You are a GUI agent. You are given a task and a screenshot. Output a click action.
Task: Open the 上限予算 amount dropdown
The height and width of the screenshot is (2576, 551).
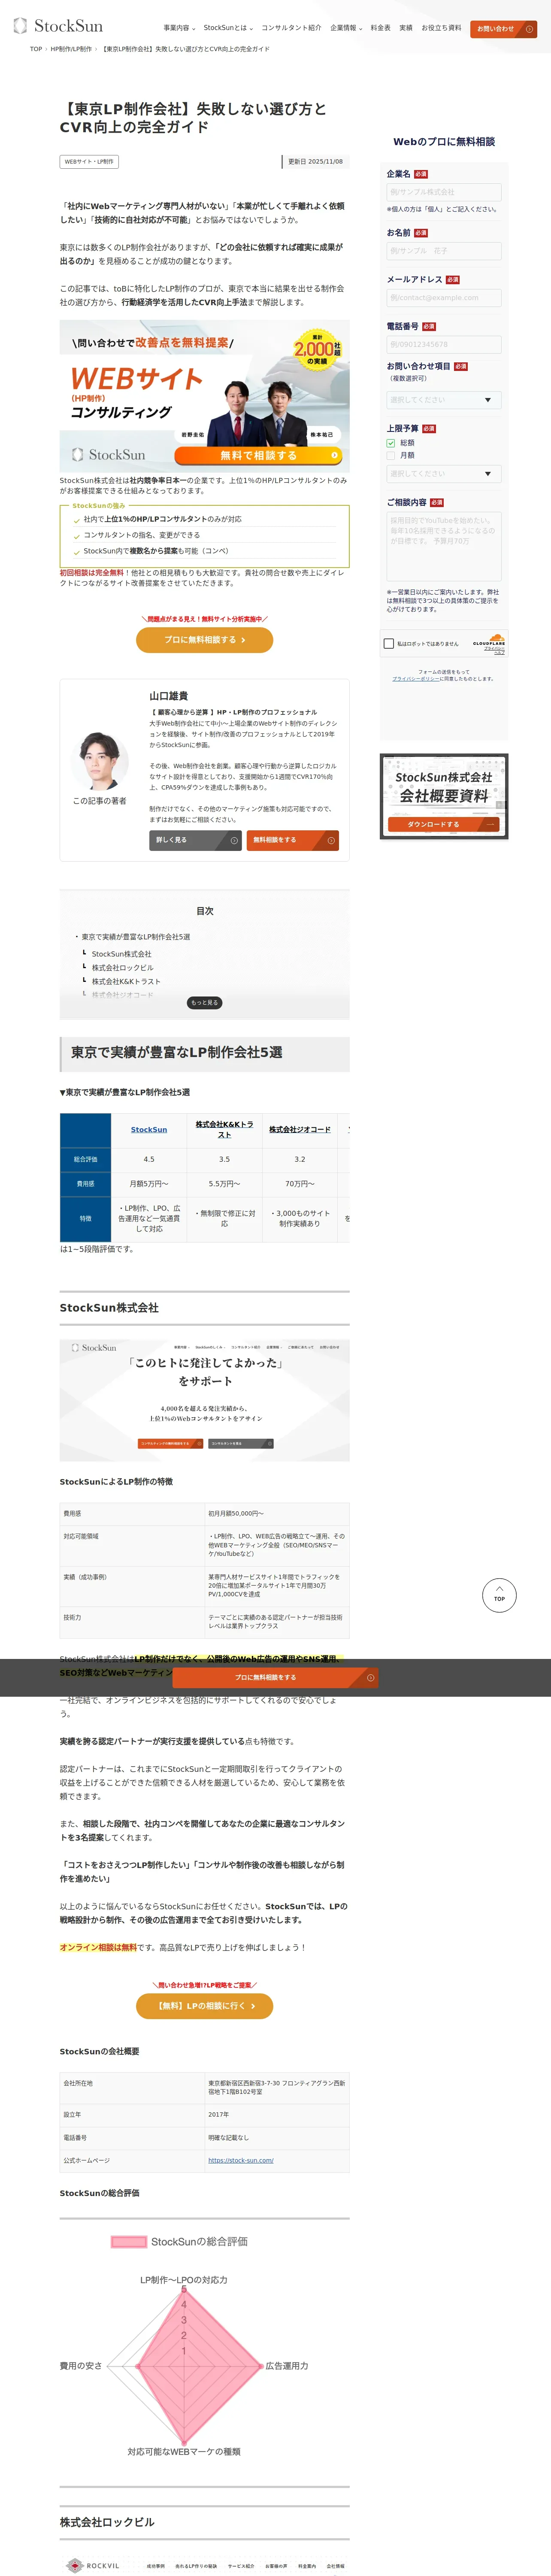[444, 474]
